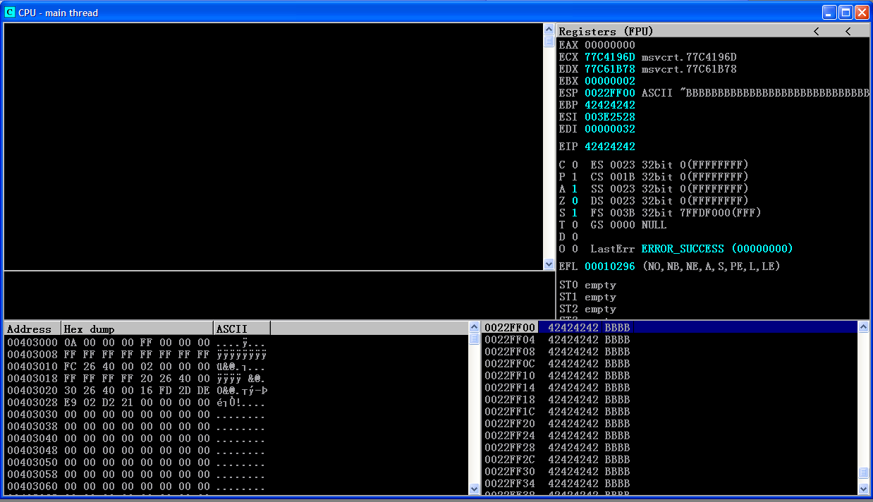The width and height of the screenshot is (873, 502).
Task: Click the Registers (FPU) header bar
Action: pyautogui.click(x=677, y=31)
